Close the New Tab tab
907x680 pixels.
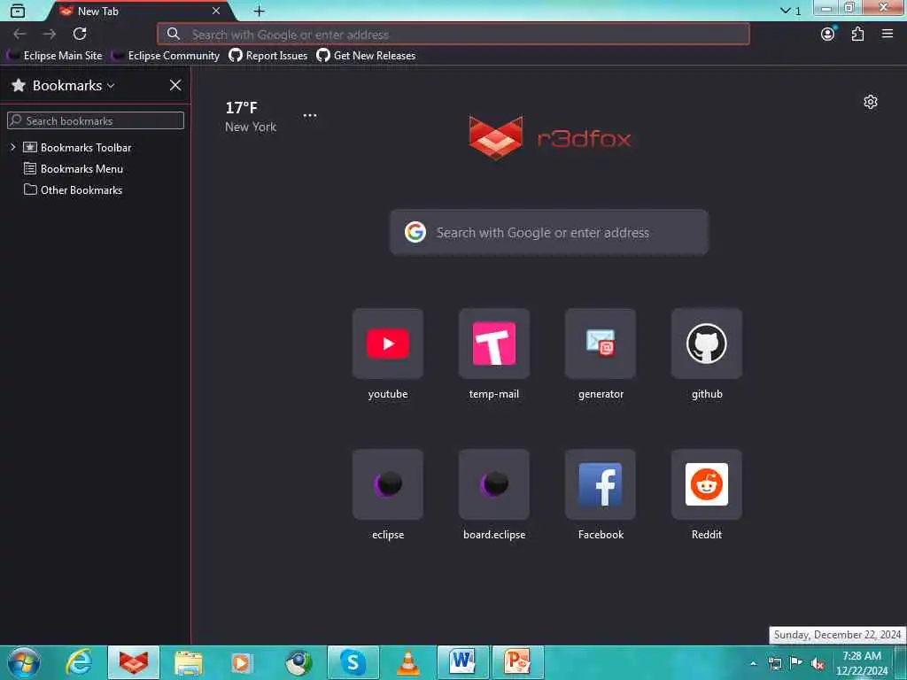[216, 11]
